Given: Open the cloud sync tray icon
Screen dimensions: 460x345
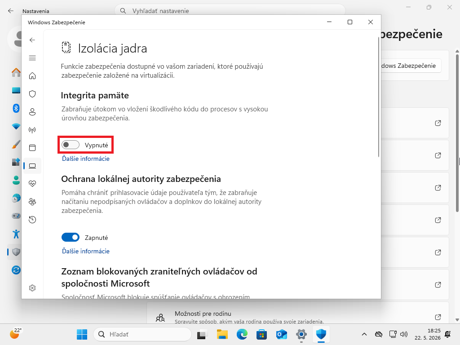Looking at the screenshot, I should point(379,334).
